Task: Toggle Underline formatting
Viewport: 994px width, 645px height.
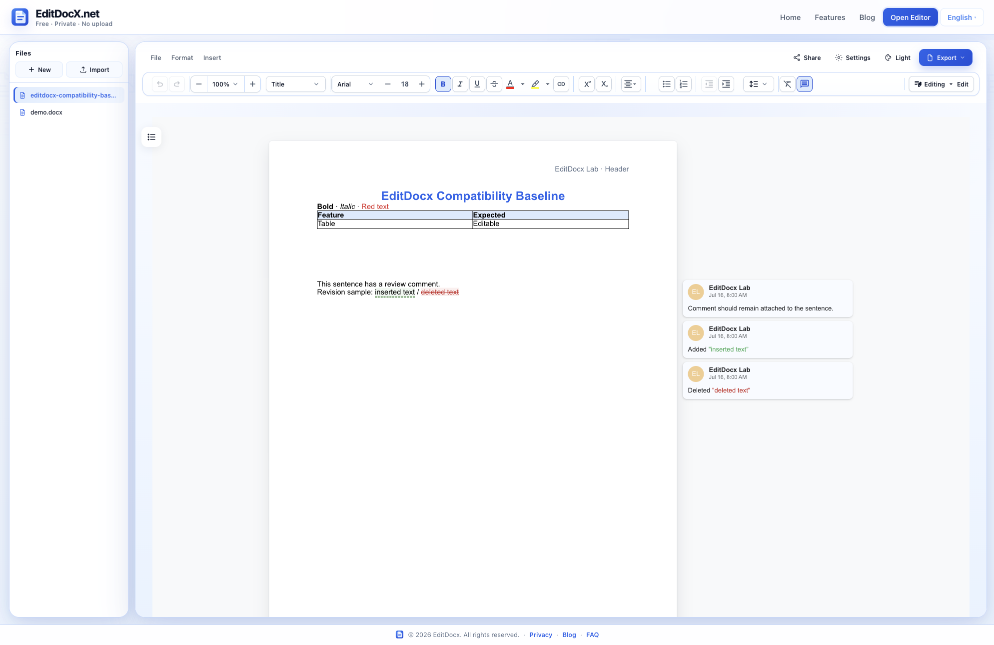Action: (x=477, y=84)
